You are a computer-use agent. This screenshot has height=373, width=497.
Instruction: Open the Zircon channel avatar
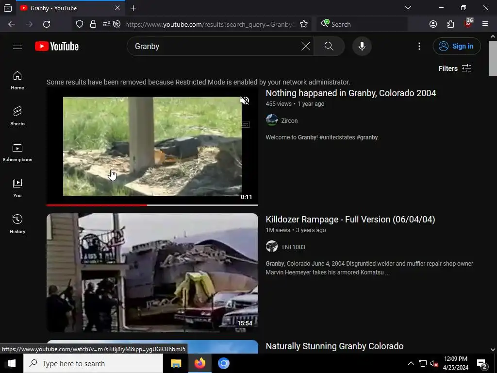point(272,120)
